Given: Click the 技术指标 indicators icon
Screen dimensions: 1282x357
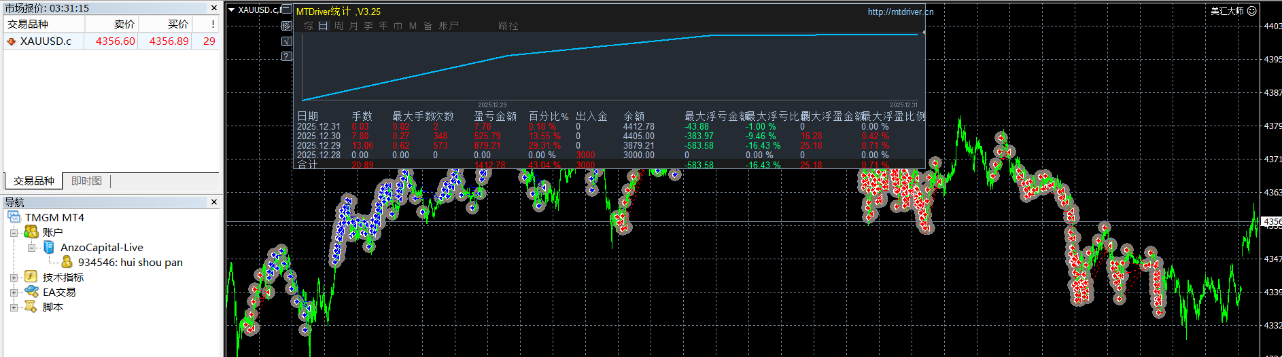Looking at the screenshot, I should click(31, 277).
